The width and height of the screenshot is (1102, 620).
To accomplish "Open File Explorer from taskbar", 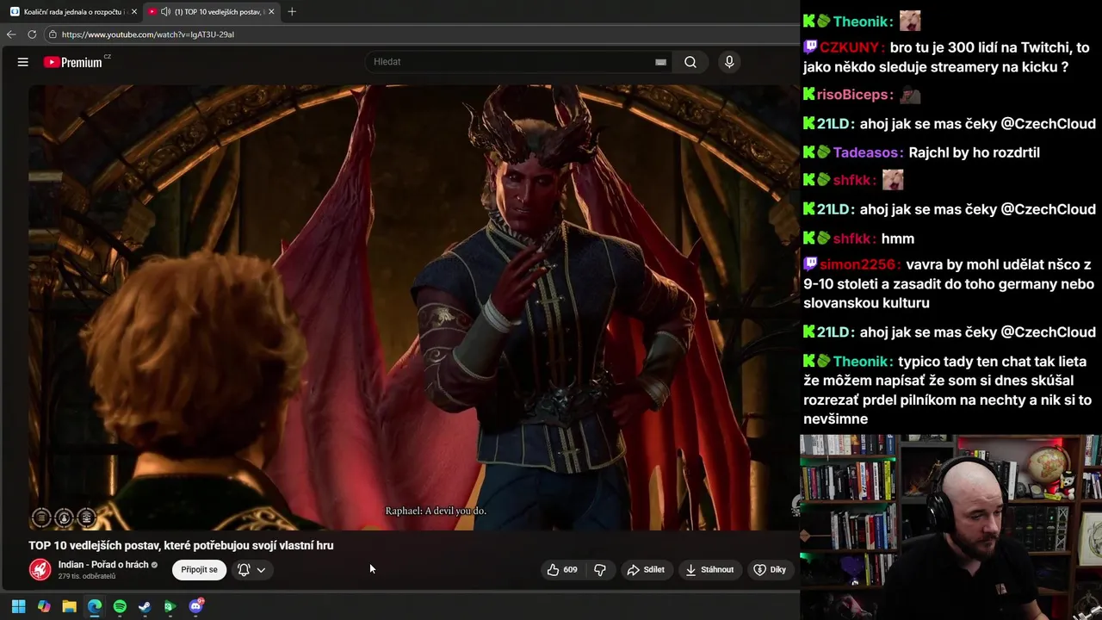I will point(69,606).
